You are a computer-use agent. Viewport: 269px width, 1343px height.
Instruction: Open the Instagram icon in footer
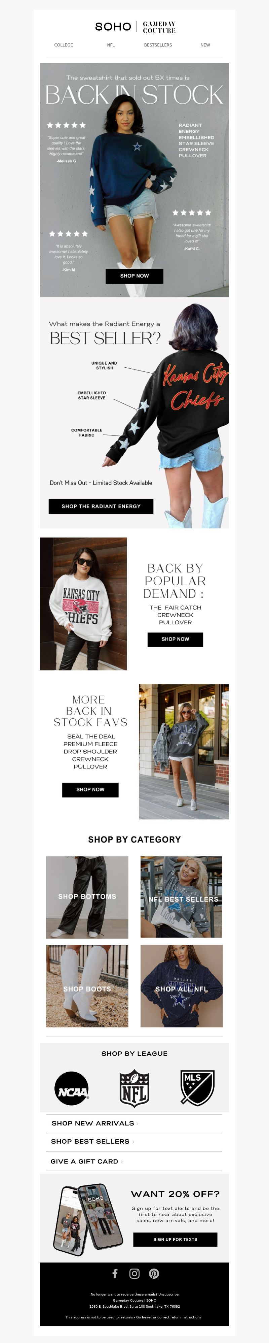click(134, 1274)
